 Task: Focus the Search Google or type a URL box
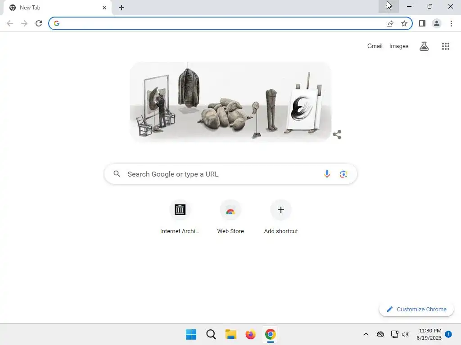click(x=230, y=174)
